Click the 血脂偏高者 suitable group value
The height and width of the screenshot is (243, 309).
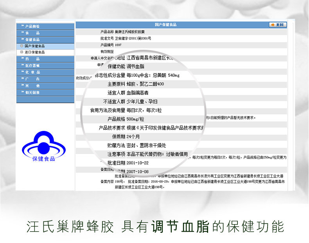137,93
